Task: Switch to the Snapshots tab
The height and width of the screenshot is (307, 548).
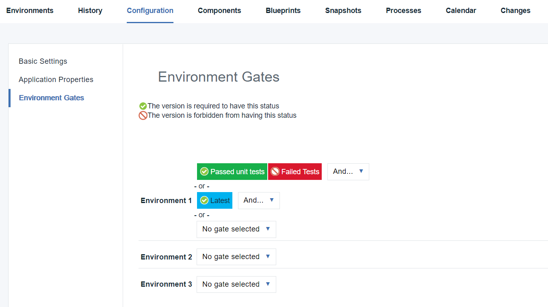Action: click(343, 11)
